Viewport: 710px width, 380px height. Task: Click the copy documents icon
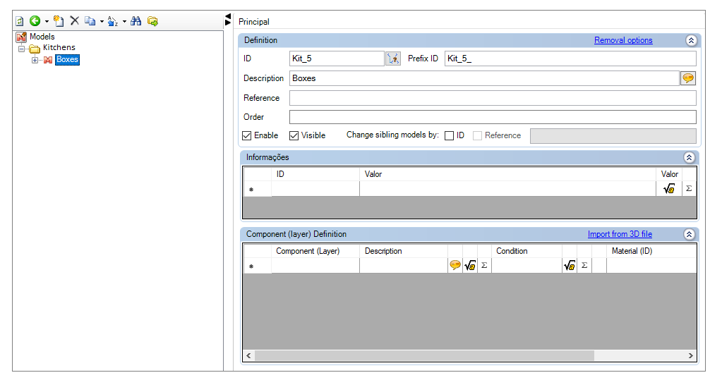[90, 21]
